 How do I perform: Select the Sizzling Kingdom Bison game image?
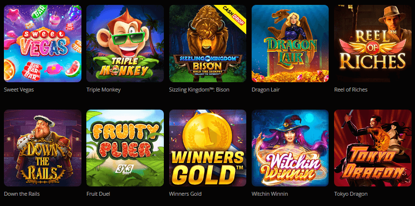click(x=208, y=44)
